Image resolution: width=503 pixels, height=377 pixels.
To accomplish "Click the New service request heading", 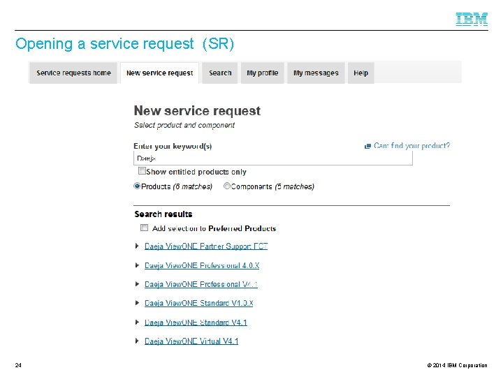I will coord(197,111).
